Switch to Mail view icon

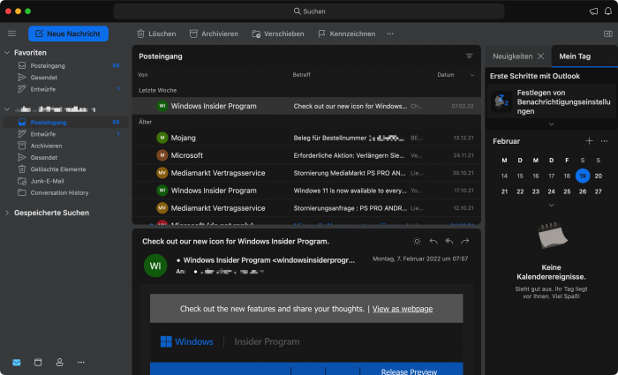(16, 363)
